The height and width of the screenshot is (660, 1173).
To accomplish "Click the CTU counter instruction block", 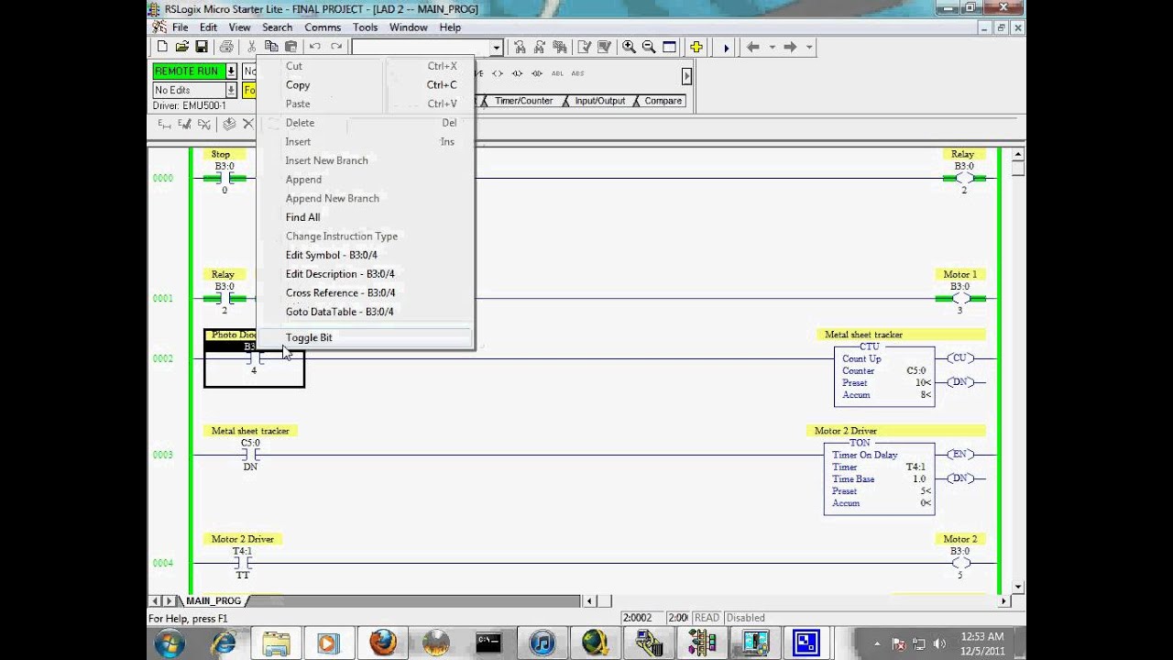I will (x=884, y=376).
